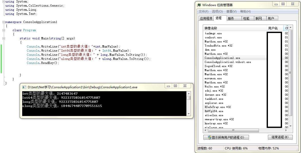Click console window title bar icon

pos(24,87)
